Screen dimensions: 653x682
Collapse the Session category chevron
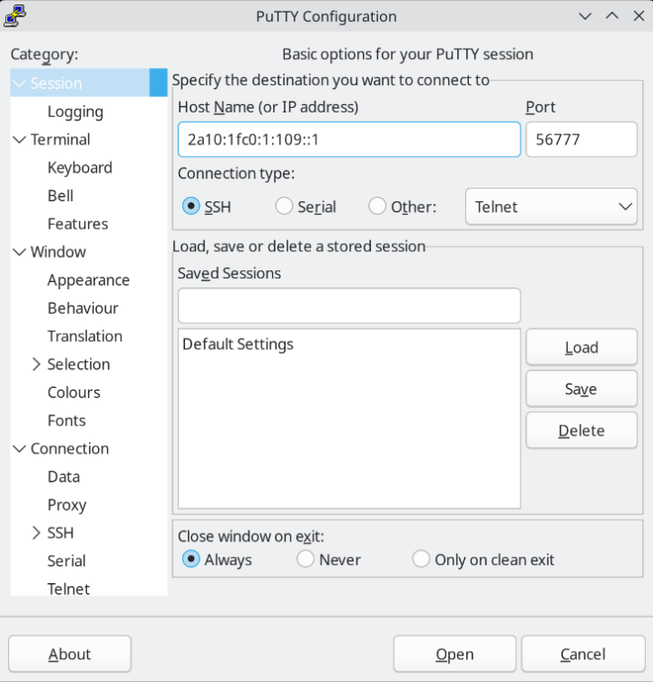pyautogui.click(x=20, y=83)
